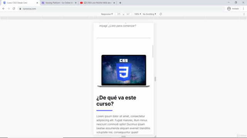This screenshot has width=247, height=138.
Task: Restore down the Chrome window
Action: (236, 3)
